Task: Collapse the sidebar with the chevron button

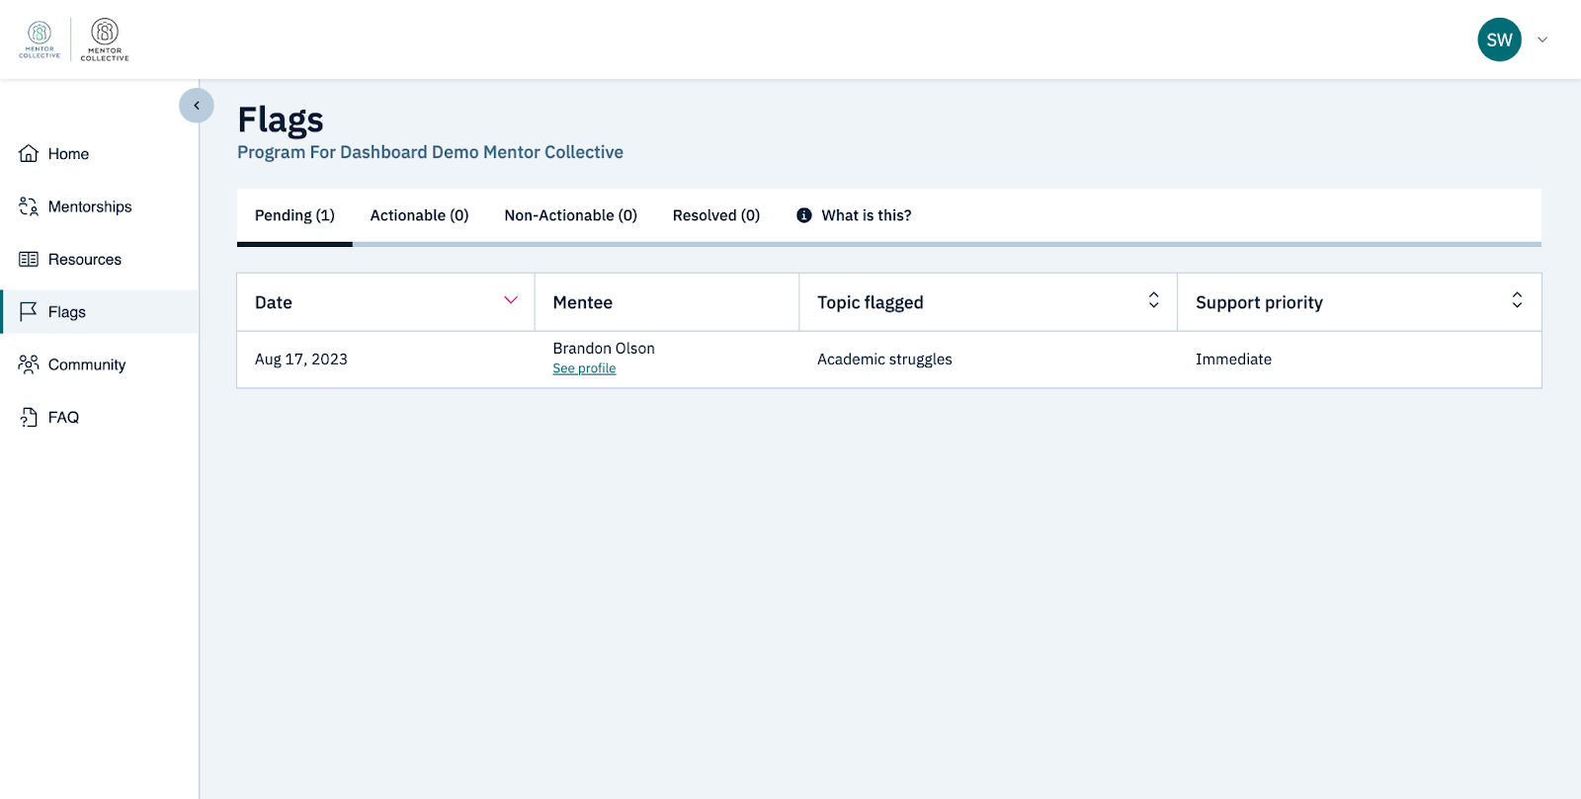Action: point(197,106)
